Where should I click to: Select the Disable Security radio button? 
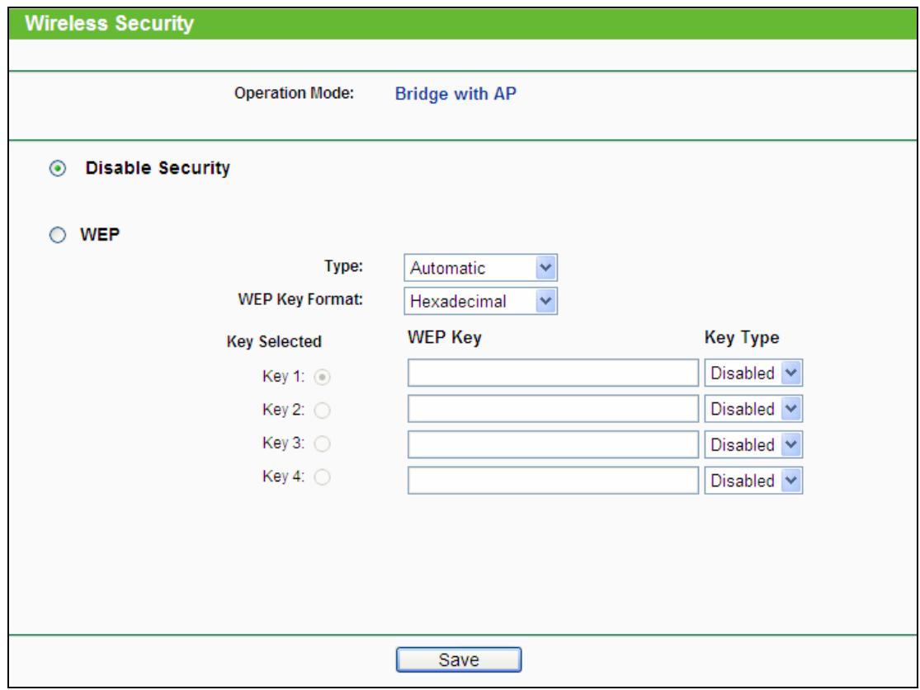[x=55, y=169]
